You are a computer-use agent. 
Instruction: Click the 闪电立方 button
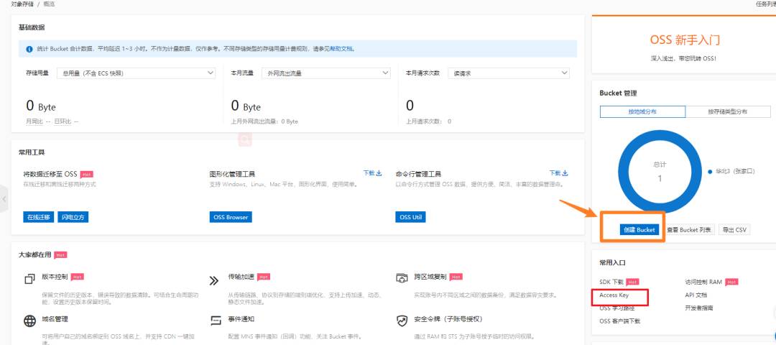(73, 217)
